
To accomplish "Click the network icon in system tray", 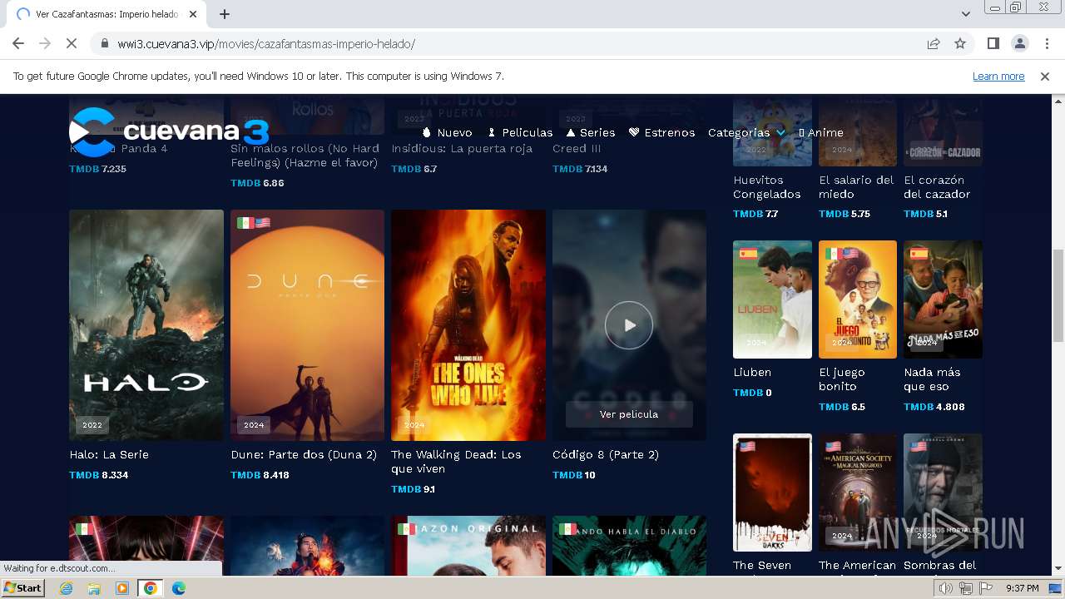I will click(966, 588).
